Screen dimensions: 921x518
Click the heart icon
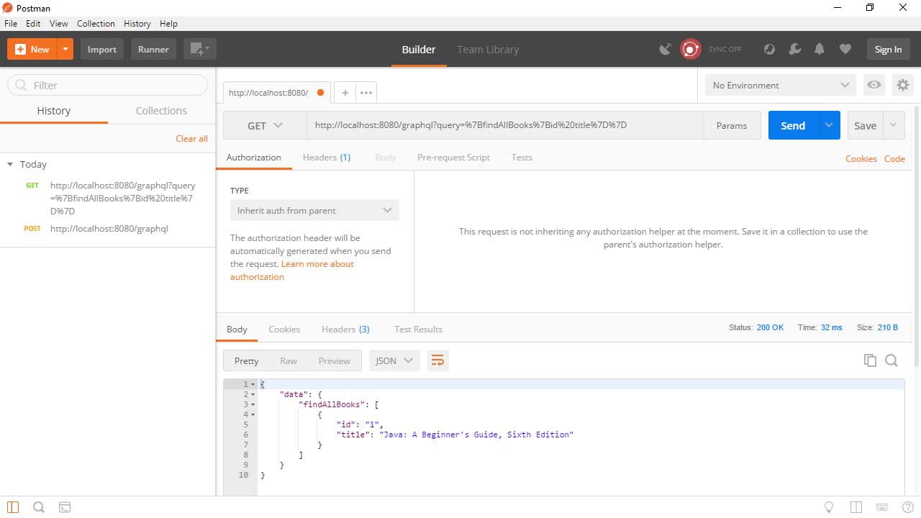[845, 49]
